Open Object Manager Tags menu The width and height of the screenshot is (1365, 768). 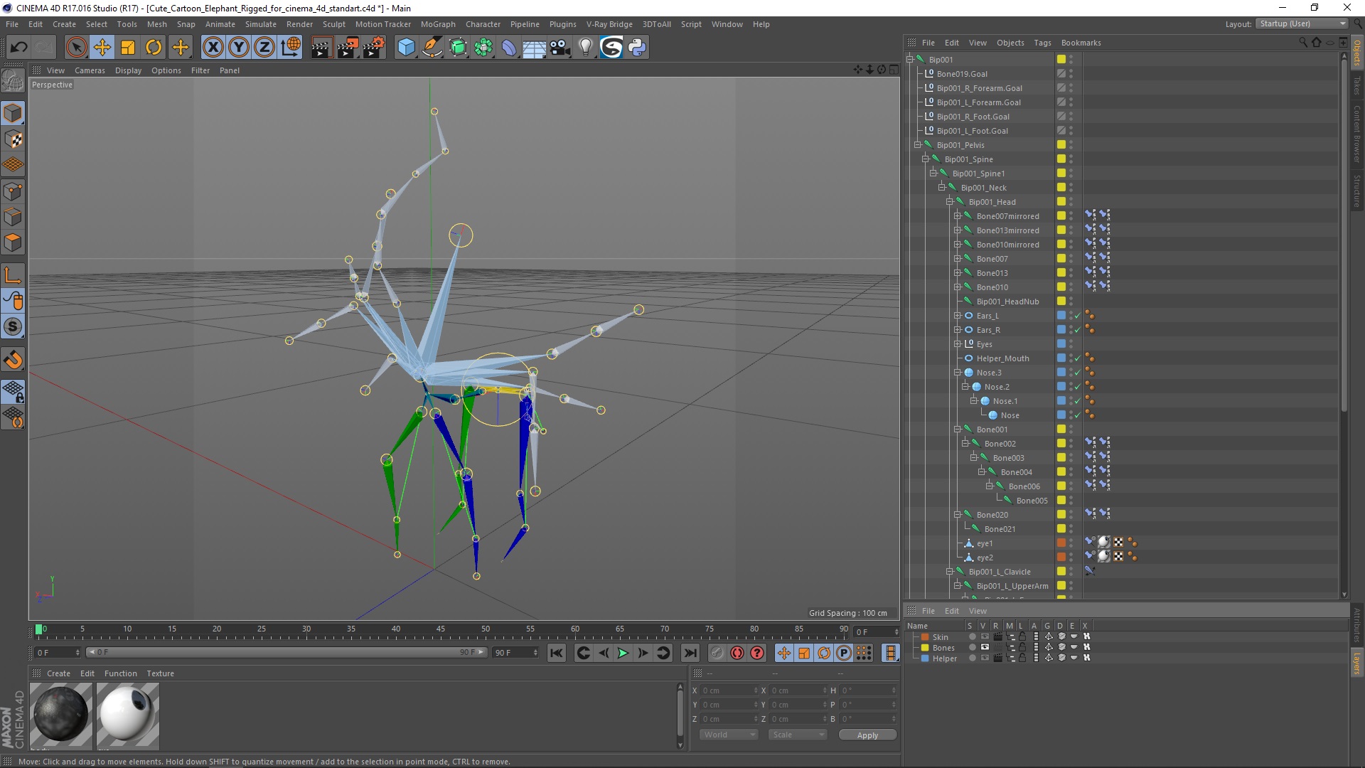coord(1042,43)
